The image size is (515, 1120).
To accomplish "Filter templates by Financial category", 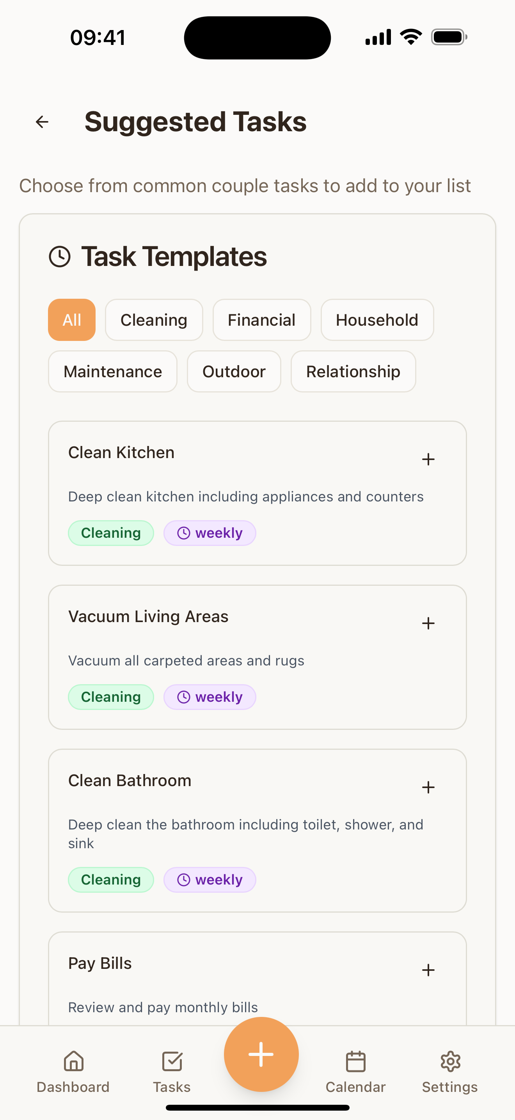I will pyautogui.click(x=261, y=319).
